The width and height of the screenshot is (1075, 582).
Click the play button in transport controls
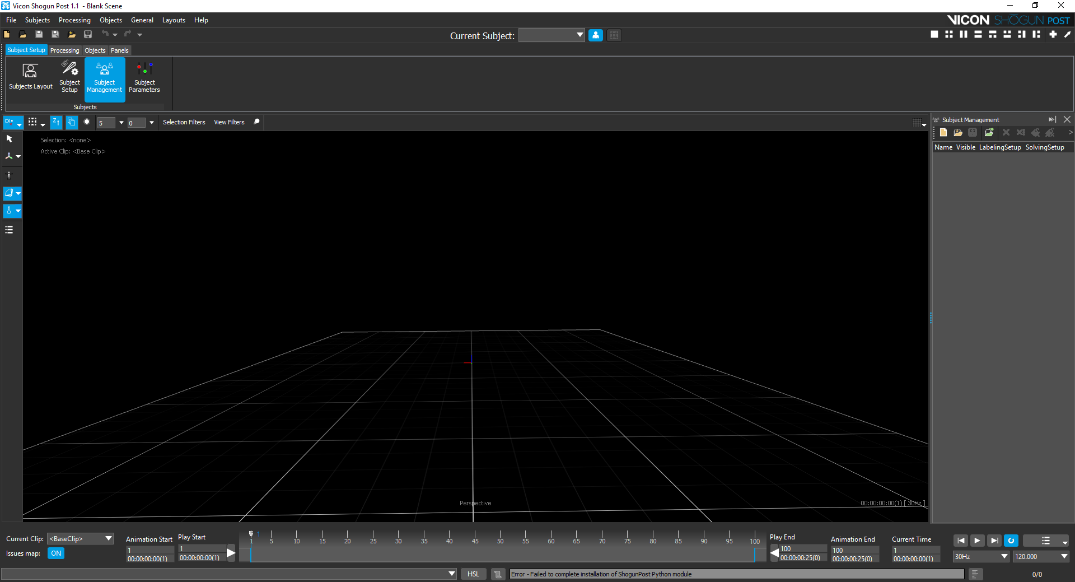[977, 541]
